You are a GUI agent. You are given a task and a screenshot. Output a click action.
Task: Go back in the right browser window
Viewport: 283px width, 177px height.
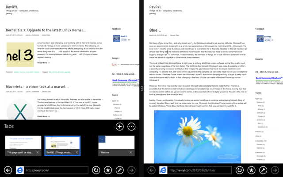pyautogui.click(x=151, y=170)
